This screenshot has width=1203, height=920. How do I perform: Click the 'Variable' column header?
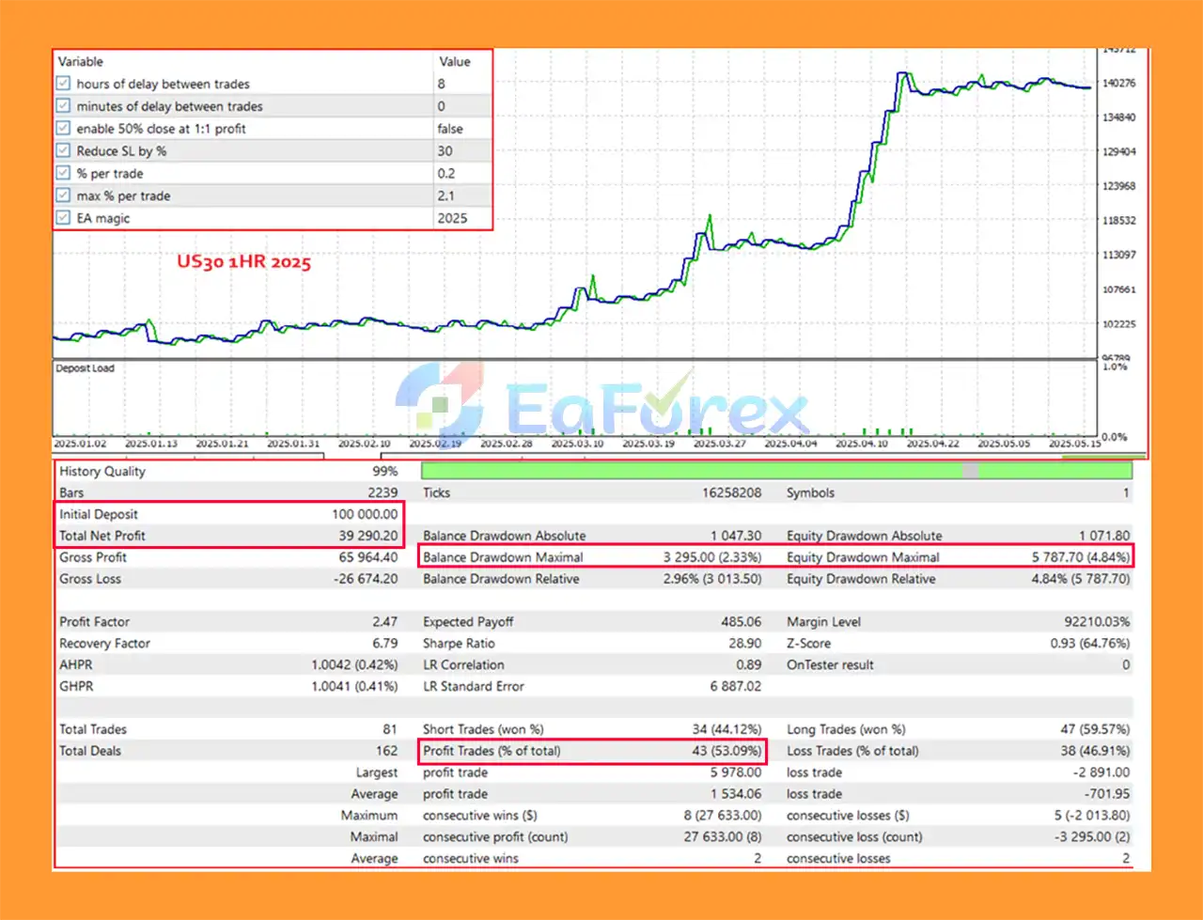tap(81, 62)
